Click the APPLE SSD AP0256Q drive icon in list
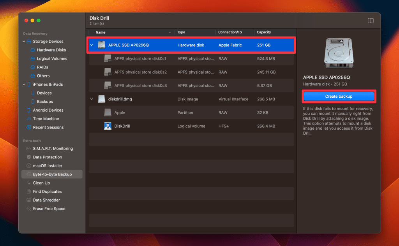The width and height of the screenshot is (399, 246). [102, 45]
